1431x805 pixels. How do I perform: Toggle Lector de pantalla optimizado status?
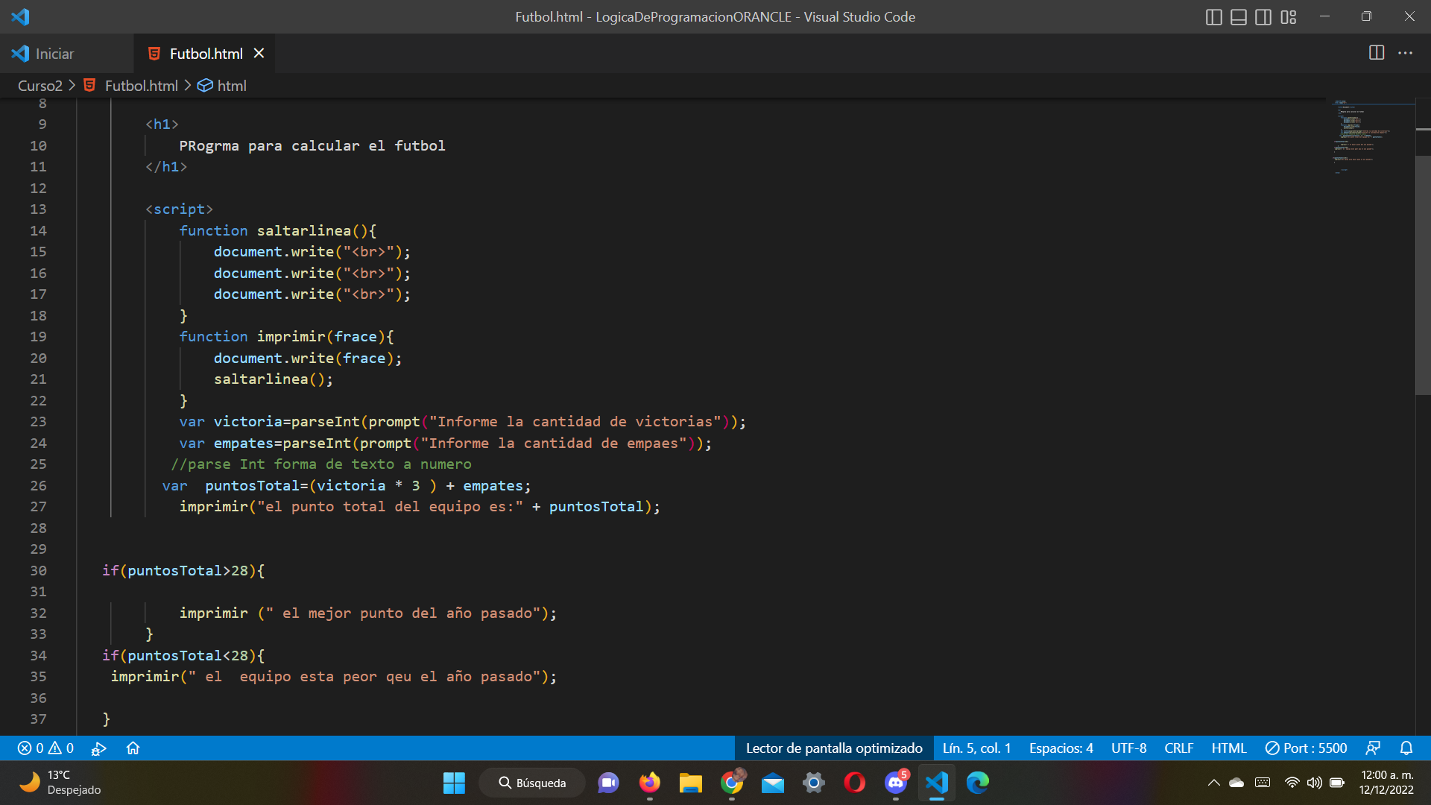(834, 748)
